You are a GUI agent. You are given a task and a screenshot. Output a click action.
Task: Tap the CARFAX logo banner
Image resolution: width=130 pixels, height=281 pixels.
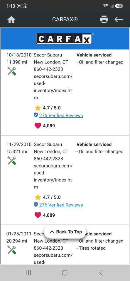click(65, 39)
